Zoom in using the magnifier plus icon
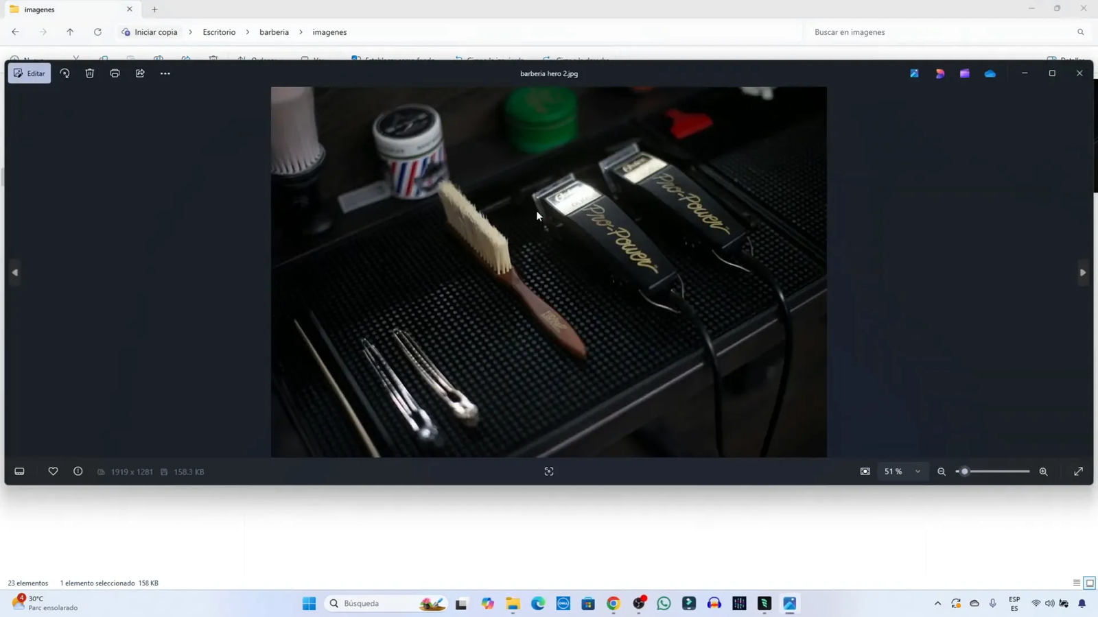Image resolution: width=1098 pixels, height=617 pixels. click(x=1043, y=472)
